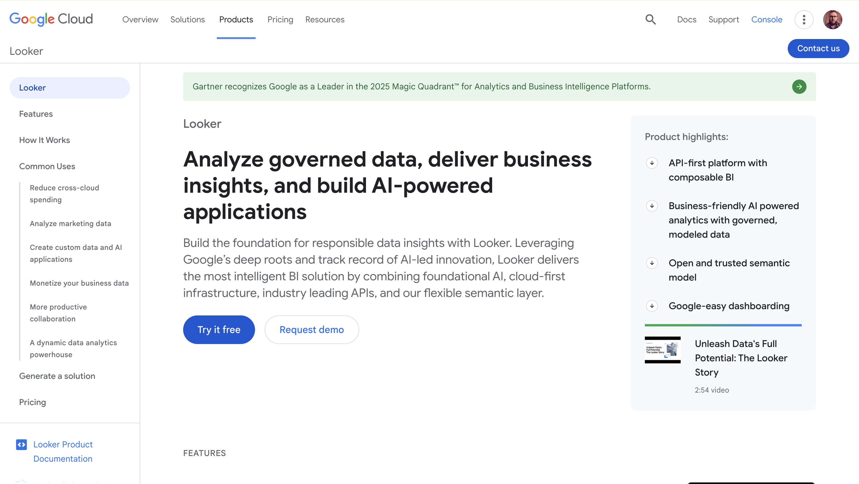Play the Unleash Data's Full Potential video thumbnail
This screenshot has width=859, height=484.
click(x=662, y=350)
